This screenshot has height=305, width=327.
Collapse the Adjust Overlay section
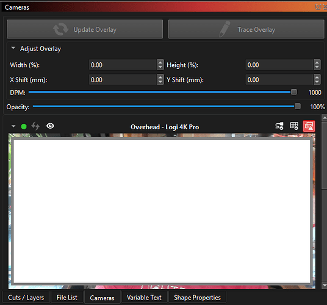(13, 48)
